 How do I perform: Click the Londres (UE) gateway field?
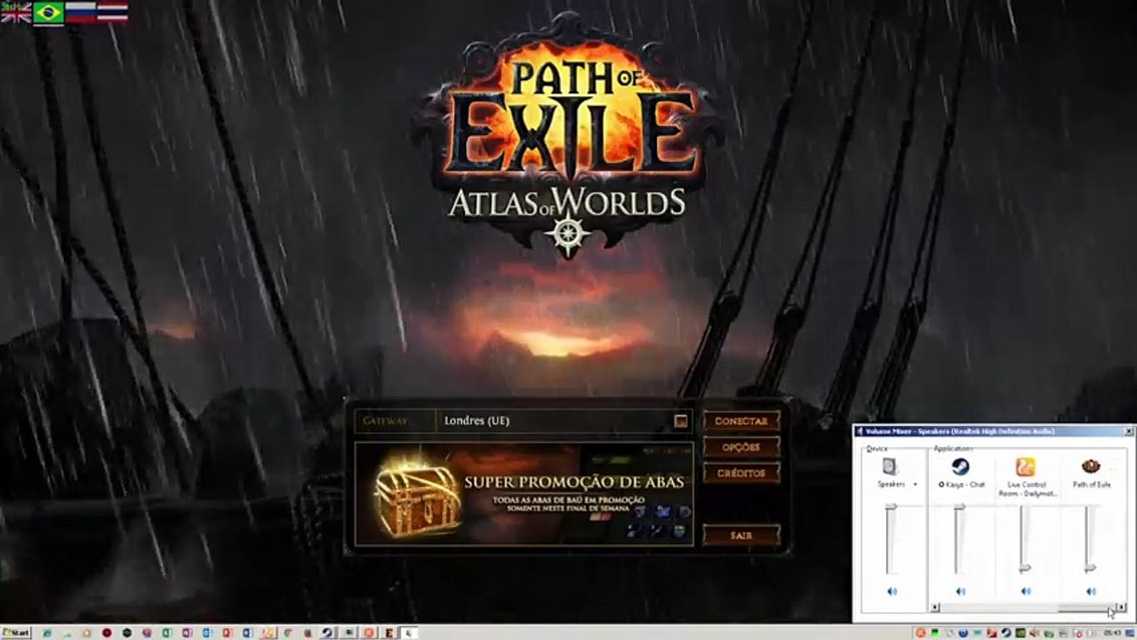[x=564, y=421]
